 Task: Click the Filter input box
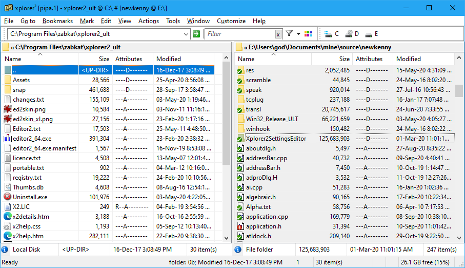(x=240, y=34)
